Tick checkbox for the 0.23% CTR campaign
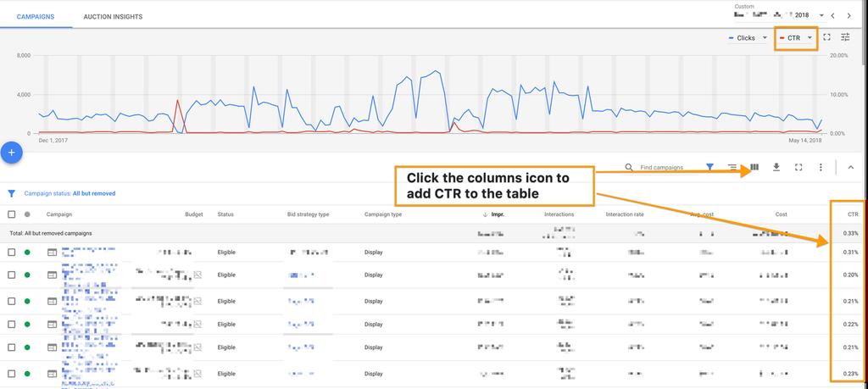Screen dimensions: 868x389 click(12, 374)
